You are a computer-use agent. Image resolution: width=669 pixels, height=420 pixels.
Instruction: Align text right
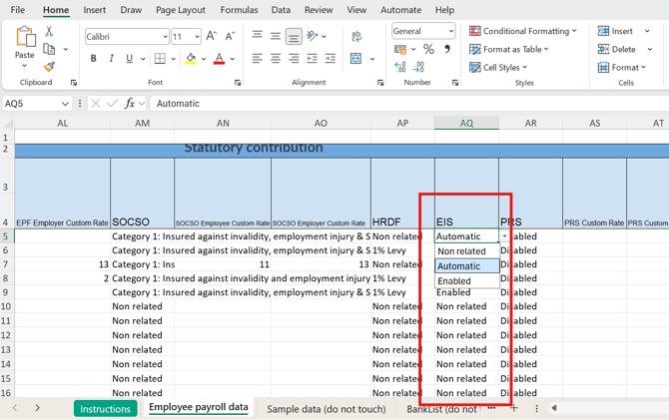coord(294,59)
